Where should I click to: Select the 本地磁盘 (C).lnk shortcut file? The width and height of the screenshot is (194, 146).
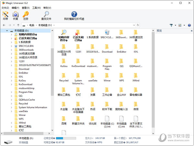[122, 122]
